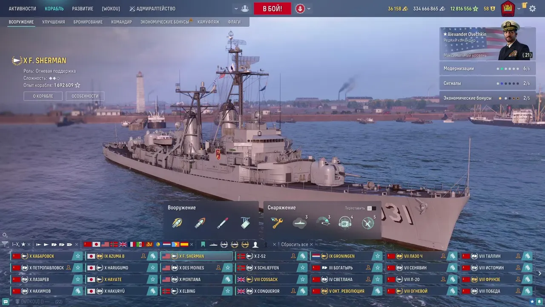This screenshot has width=545, height=307.
Task: Open the yellow notifications note icon
Action: tap(524, 6)
